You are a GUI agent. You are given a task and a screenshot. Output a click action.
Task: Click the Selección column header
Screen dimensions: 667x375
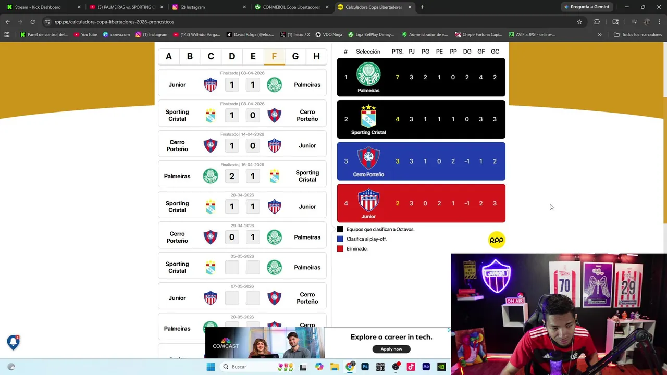point(368,52)
